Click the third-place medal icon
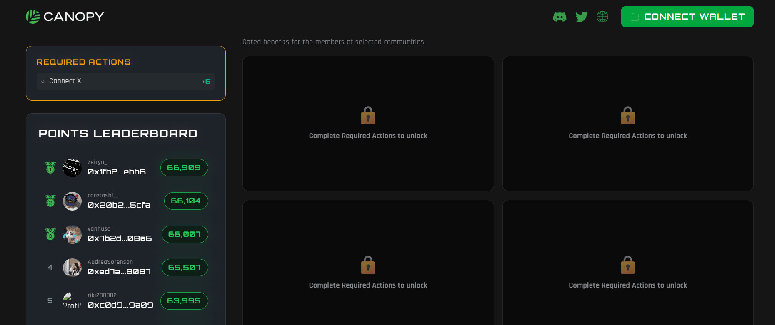The width and height of the screenshot is (775, 325). coord(50,234)
